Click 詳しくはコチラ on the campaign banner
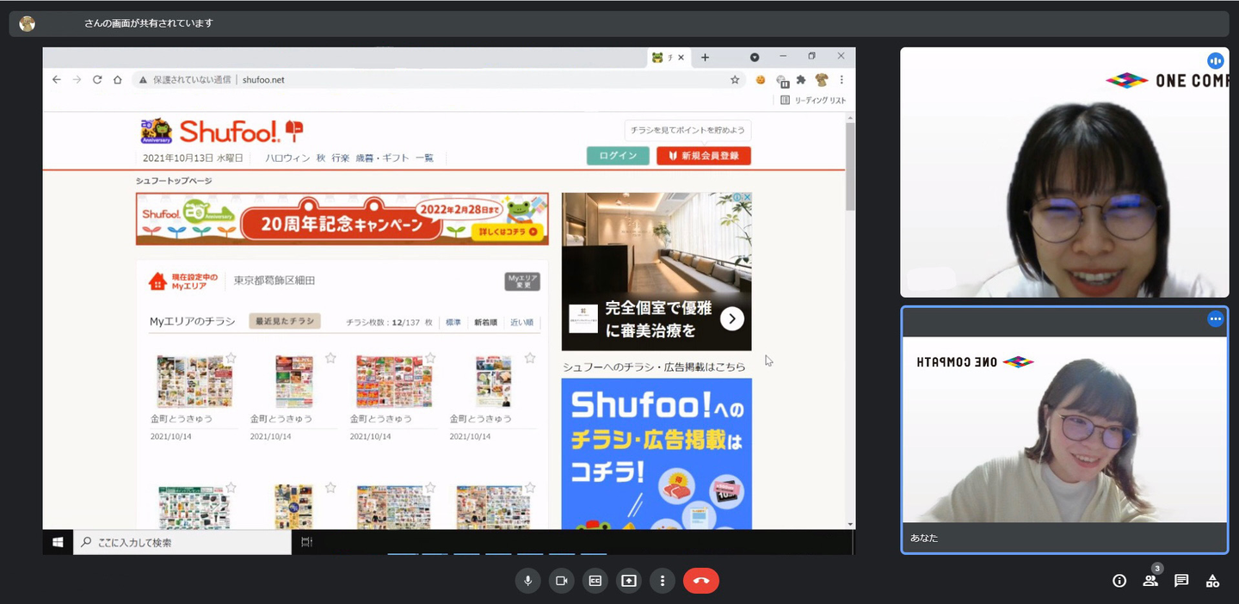Image resolution: width=1239 pixels, height=604 pixels. click(x=509, y=231)
